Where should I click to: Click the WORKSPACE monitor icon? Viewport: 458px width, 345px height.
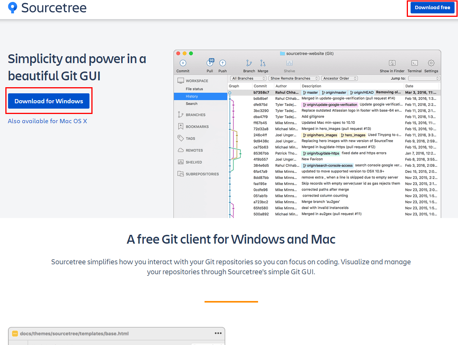(x=181, y=81)
